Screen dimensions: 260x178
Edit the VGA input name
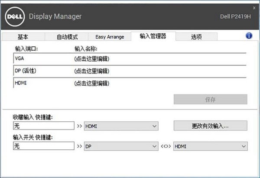click(x=91, y=58)
